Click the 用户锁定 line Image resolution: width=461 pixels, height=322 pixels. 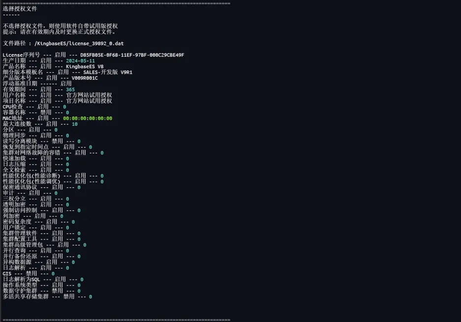pos(36,228)
